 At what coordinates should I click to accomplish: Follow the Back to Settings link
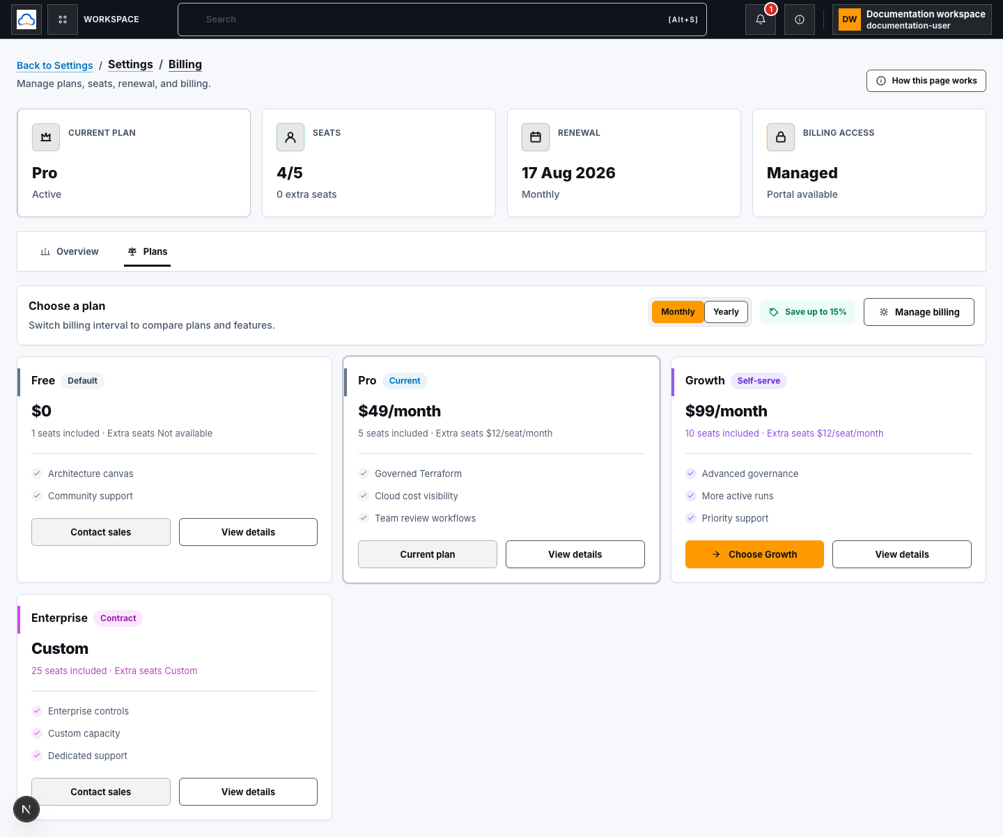click(x=55, y=65)
